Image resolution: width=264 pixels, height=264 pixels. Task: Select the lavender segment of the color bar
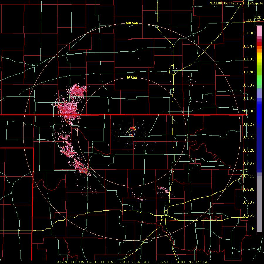pos(259,93)
